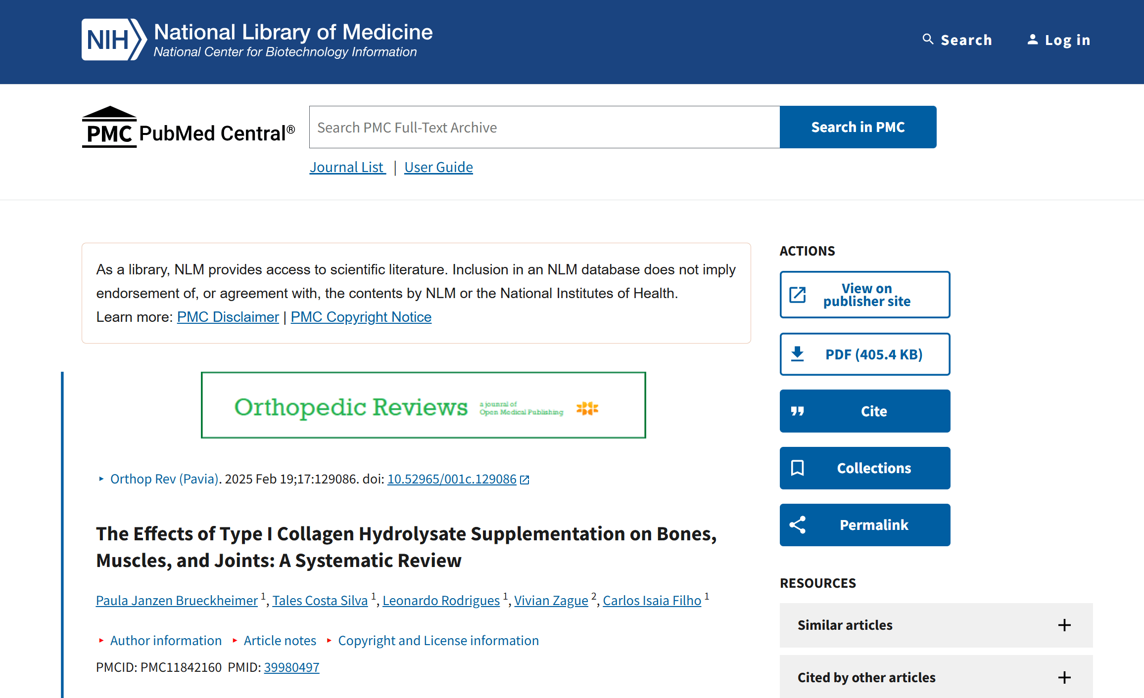Click the magnifying glass Search icon

(x=928, y=40)
